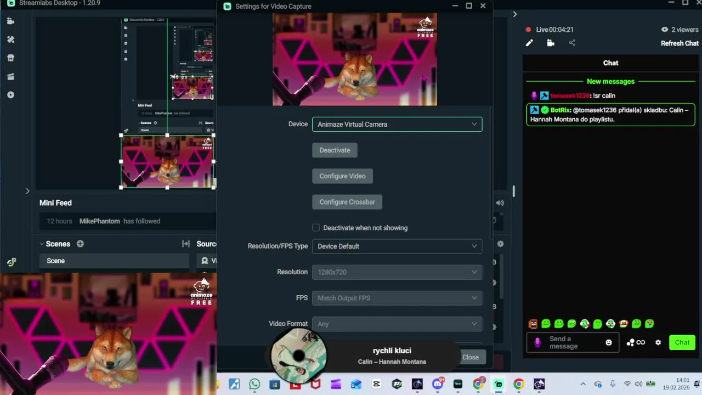Image resolution: width=702 pixels, height=395 pixels.
Task: Click the speaker icon in Mini Feed header
Action: [500, 203]
